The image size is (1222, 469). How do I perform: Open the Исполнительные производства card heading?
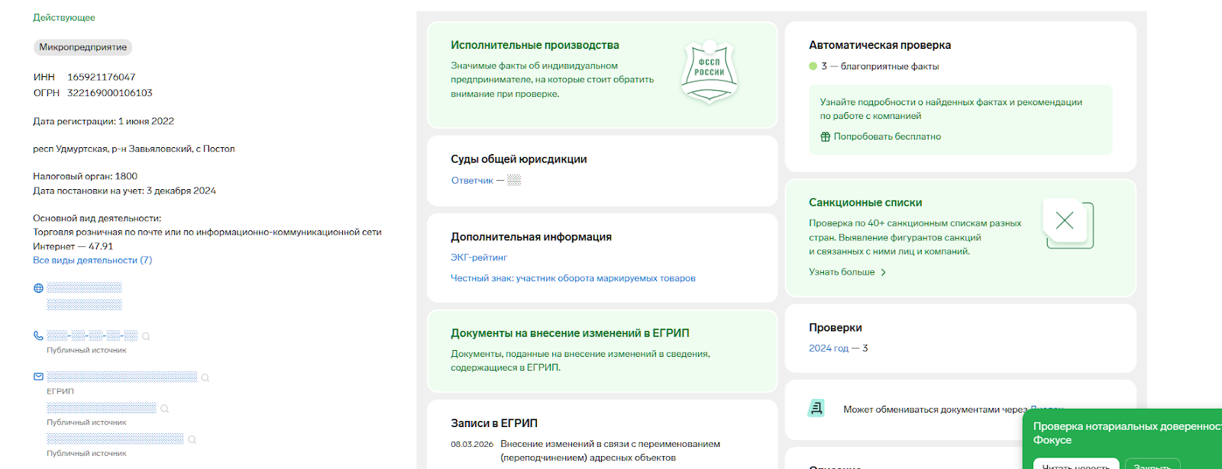tap(535, 45)
